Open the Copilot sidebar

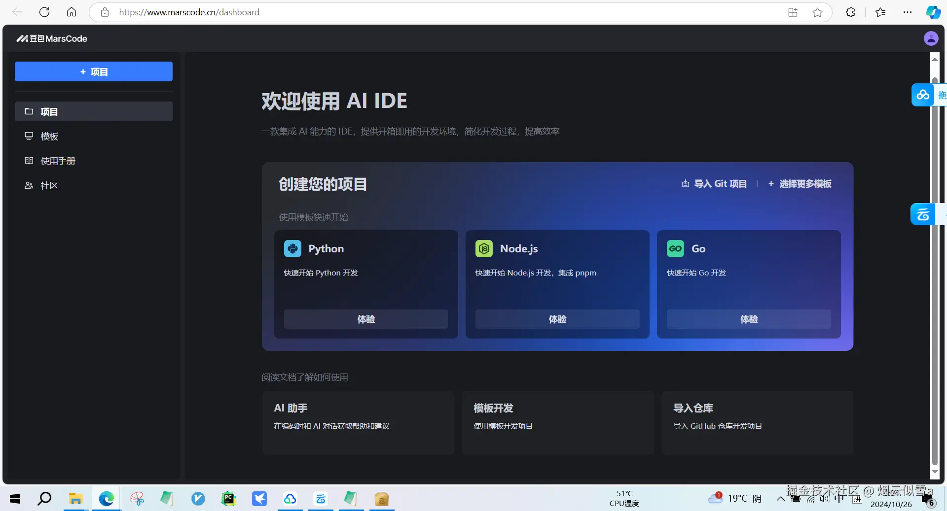point(933,12)
